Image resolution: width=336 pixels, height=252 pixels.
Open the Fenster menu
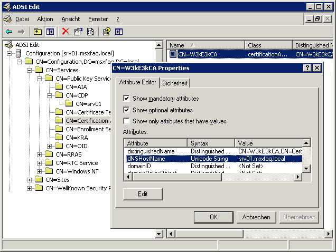pos(98,20)
